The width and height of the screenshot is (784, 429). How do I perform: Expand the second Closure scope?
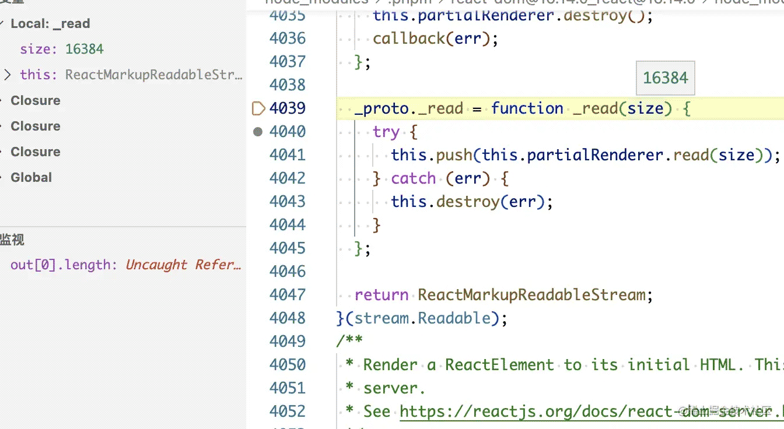(36, 126)
